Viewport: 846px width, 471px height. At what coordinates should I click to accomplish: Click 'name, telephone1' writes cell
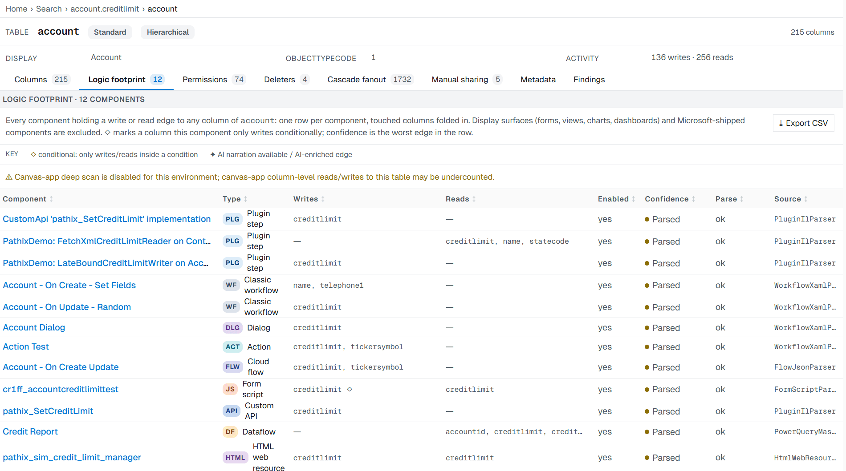[328, 285]
